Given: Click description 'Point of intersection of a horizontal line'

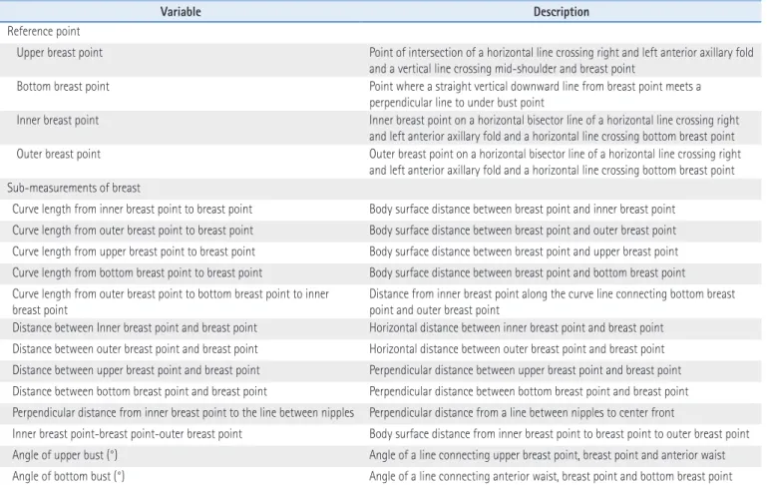Looking at the screenshot, I should 562,60.
